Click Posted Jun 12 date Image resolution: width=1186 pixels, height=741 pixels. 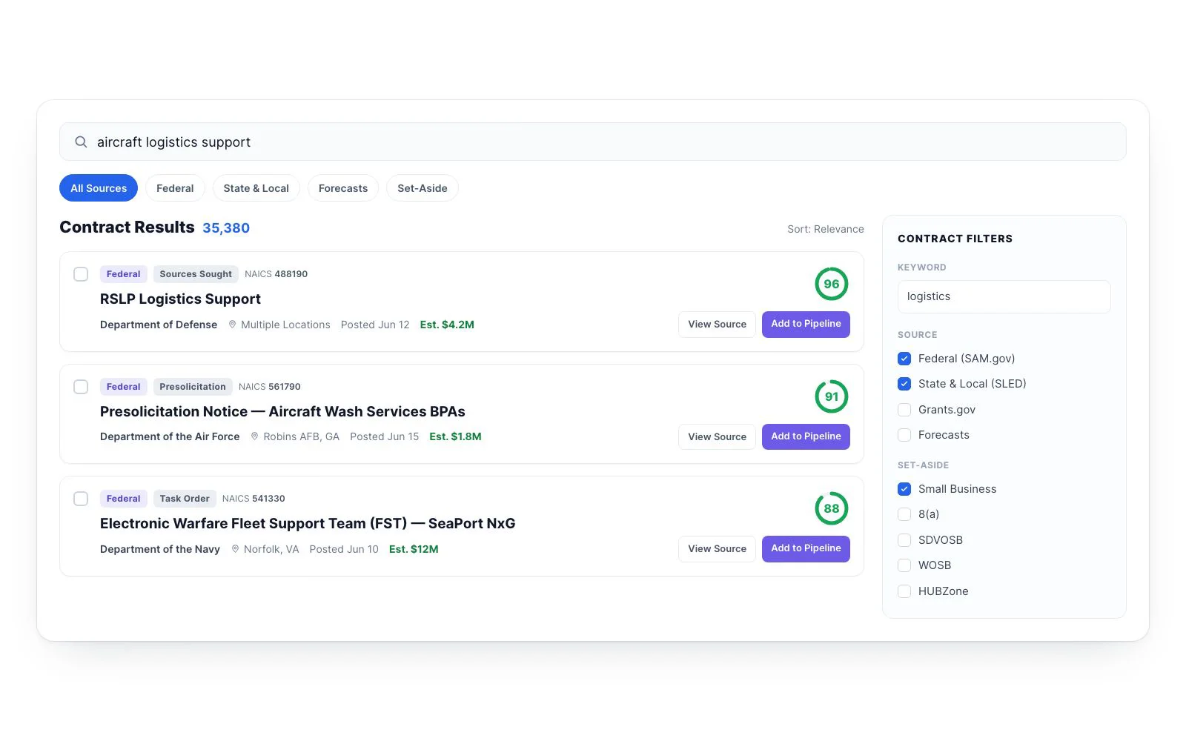[375, 325]
